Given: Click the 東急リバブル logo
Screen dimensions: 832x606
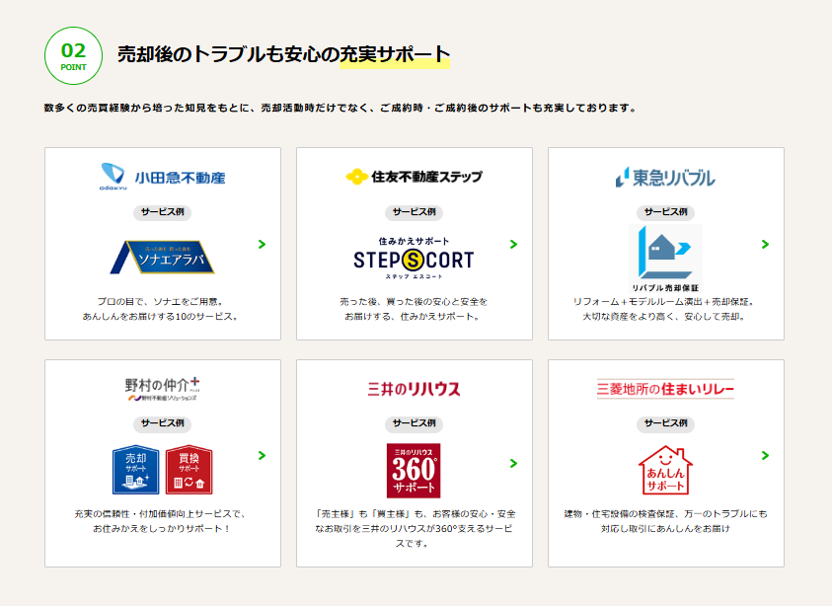Looking at the screenshot, I should click(665, 178).
